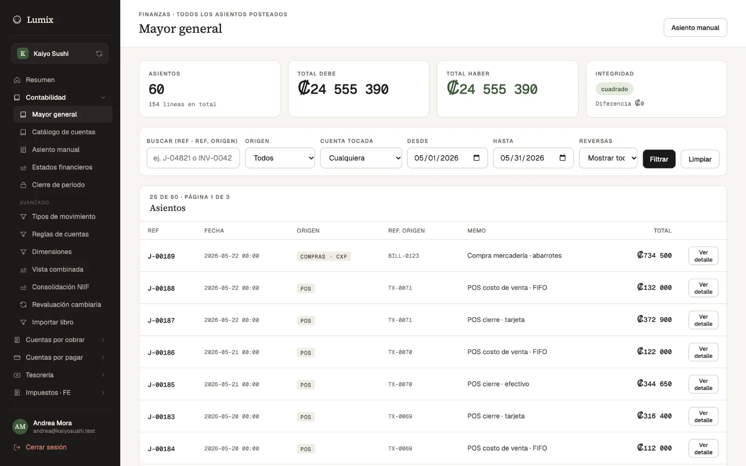This screenshot has height=466, width=746.
Task: Click the Kaiyo Sushi company selector
Action: point(60,54)
